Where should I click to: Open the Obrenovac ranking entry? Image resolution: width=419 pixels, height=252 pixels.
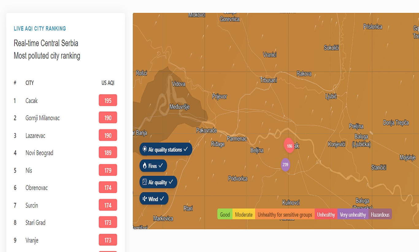pyautogui.click(x=65, y=188)
